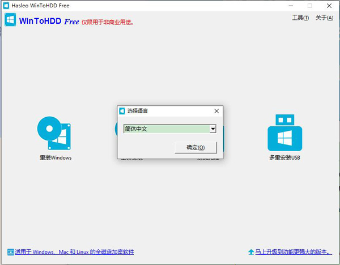Click the Multi-Installation USB drive icon

pyautogui.click(x=284, y=132)
